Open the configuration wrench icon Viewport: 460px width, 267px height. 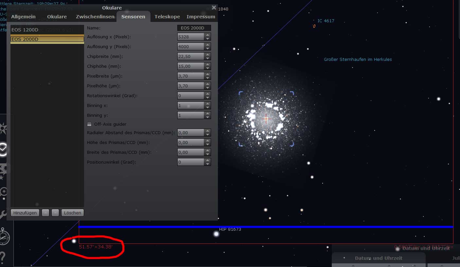(4, 215)
